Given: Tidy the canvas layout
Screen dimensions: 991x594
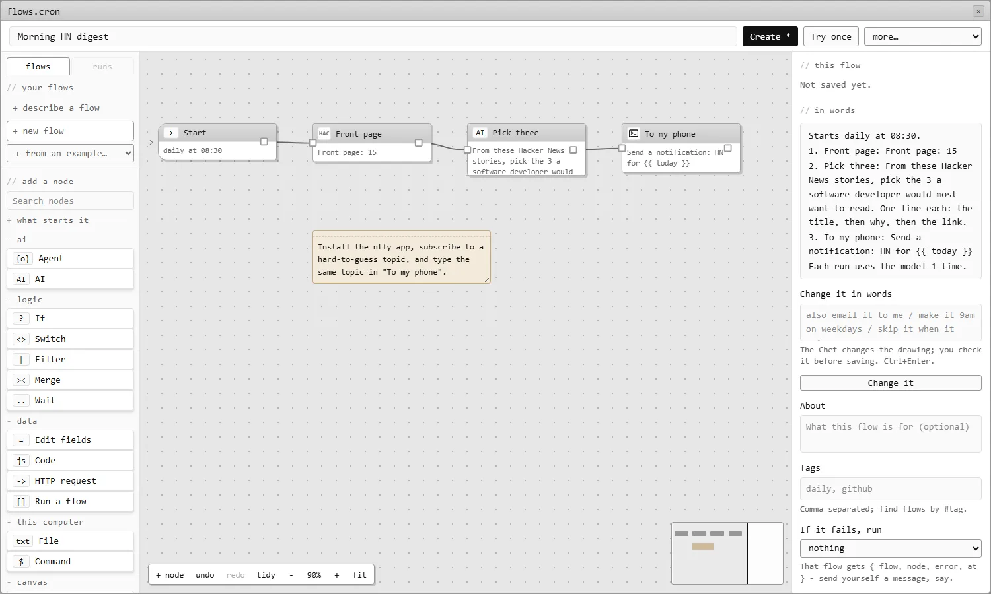Looking at the screenshot, I should tap(266, 575).
